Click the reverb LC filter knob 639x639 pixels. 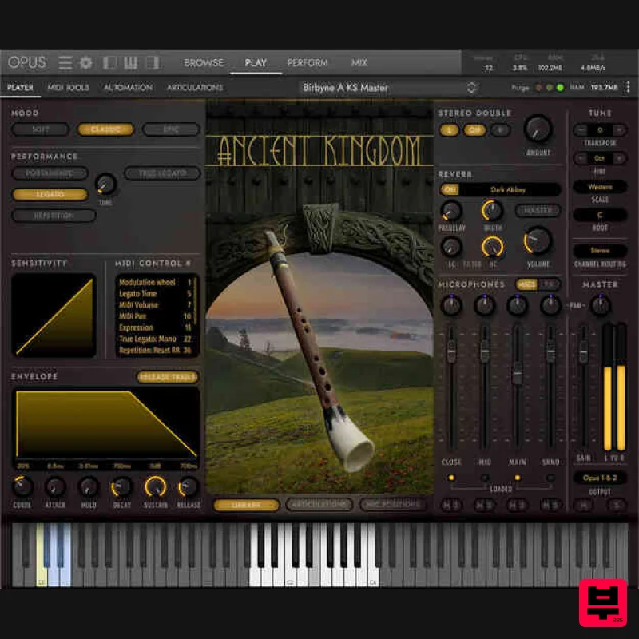pyautogui.click(x=451, y=247)
